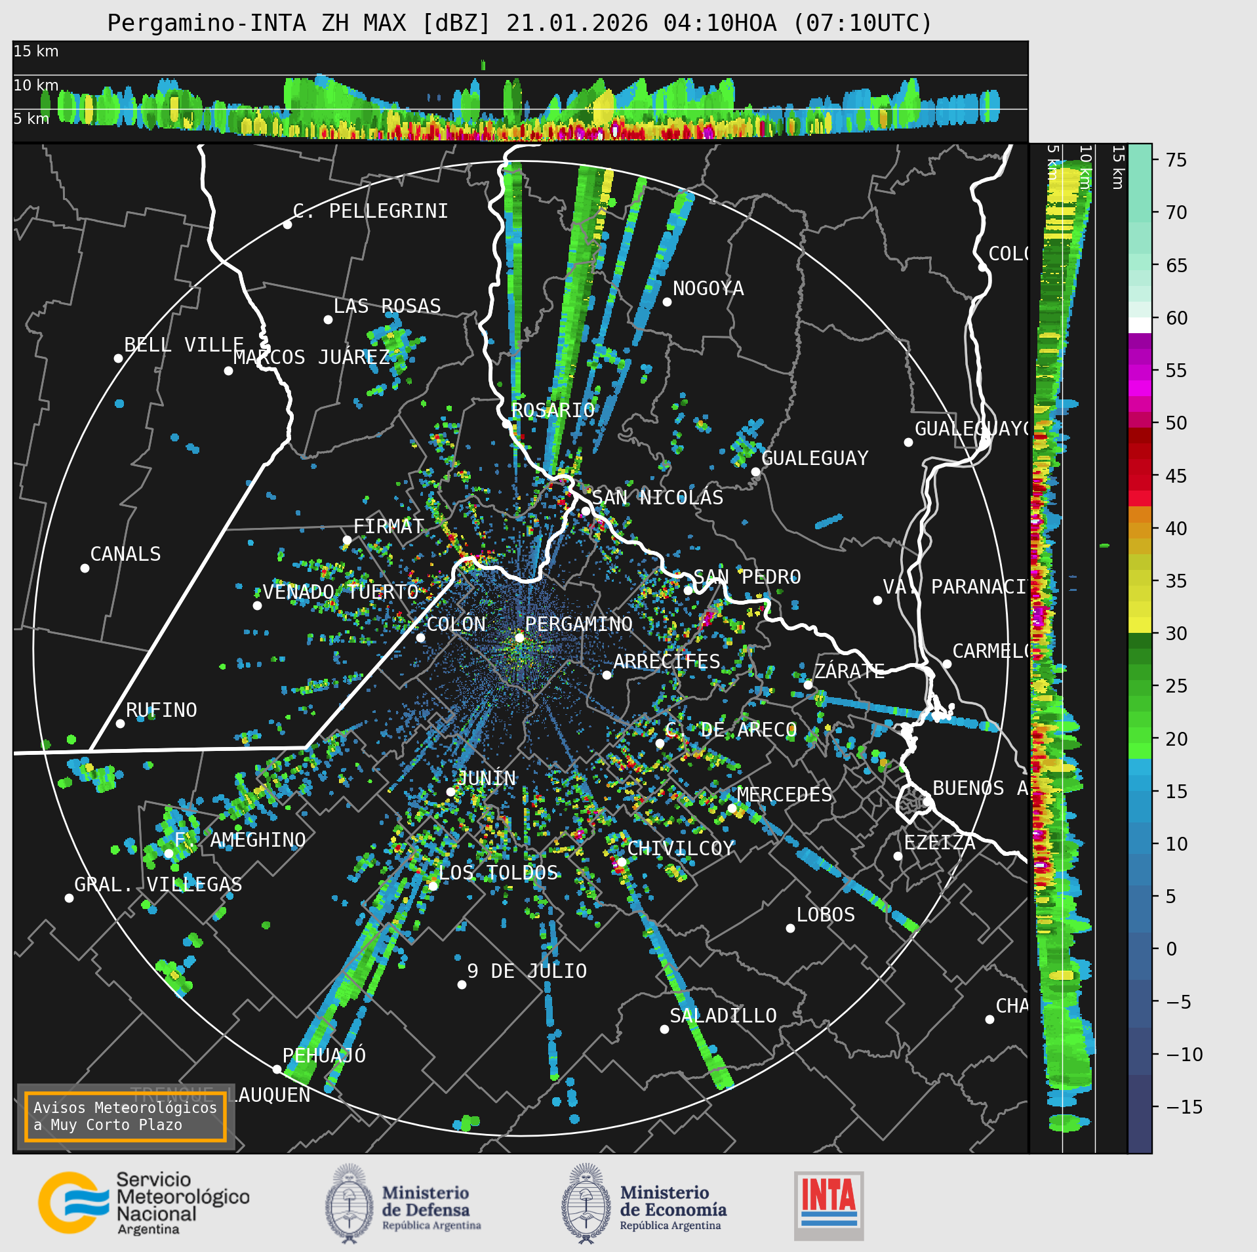Click the CHIVILCOY city label
This screenshot has height=1252, width=1257.
[x=681, y=848]
